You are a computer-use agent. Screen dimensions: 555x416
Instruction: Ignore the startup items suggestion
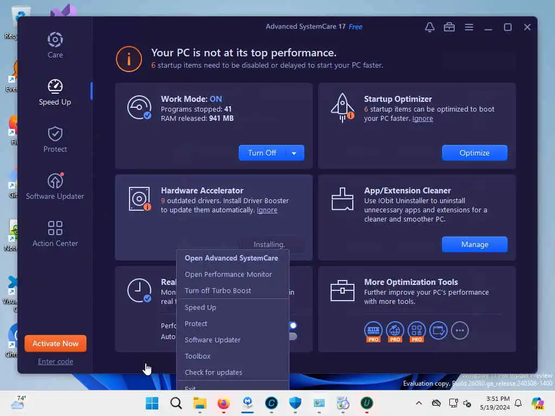[422, 119]
